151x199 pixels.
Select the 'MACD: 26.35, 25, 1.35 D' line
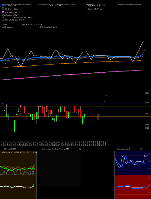pyautogui.click(x=13, y=20)
